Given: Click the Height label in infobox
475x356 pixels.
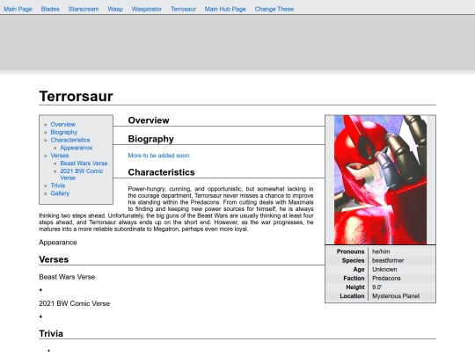Looking at the screenshot, I should pos(355,287).
